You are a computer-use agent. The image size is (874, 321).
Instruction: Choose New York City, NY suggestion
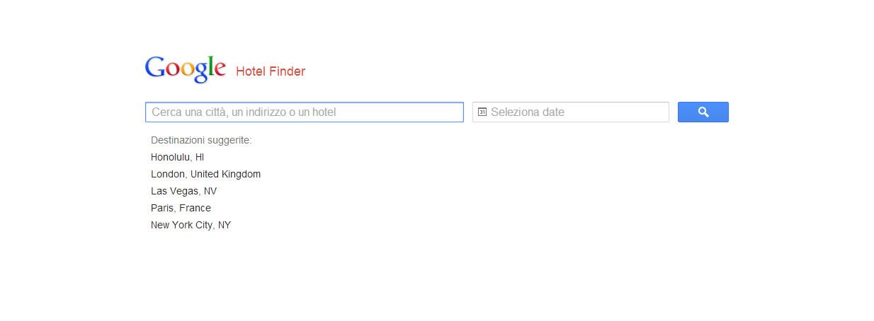pos(191,225)
